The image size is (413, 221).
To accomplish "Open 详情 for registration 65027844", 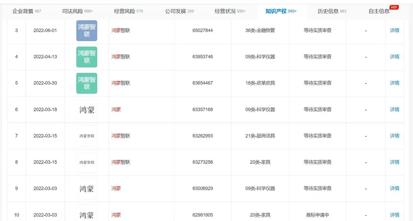I will 394,30.
